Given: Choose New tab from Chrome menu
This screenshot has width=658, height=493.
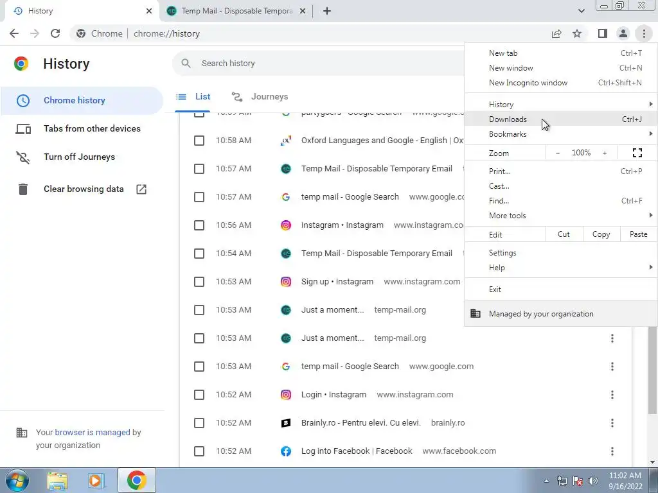Looking at the screenshot, I should click(560, 53).
